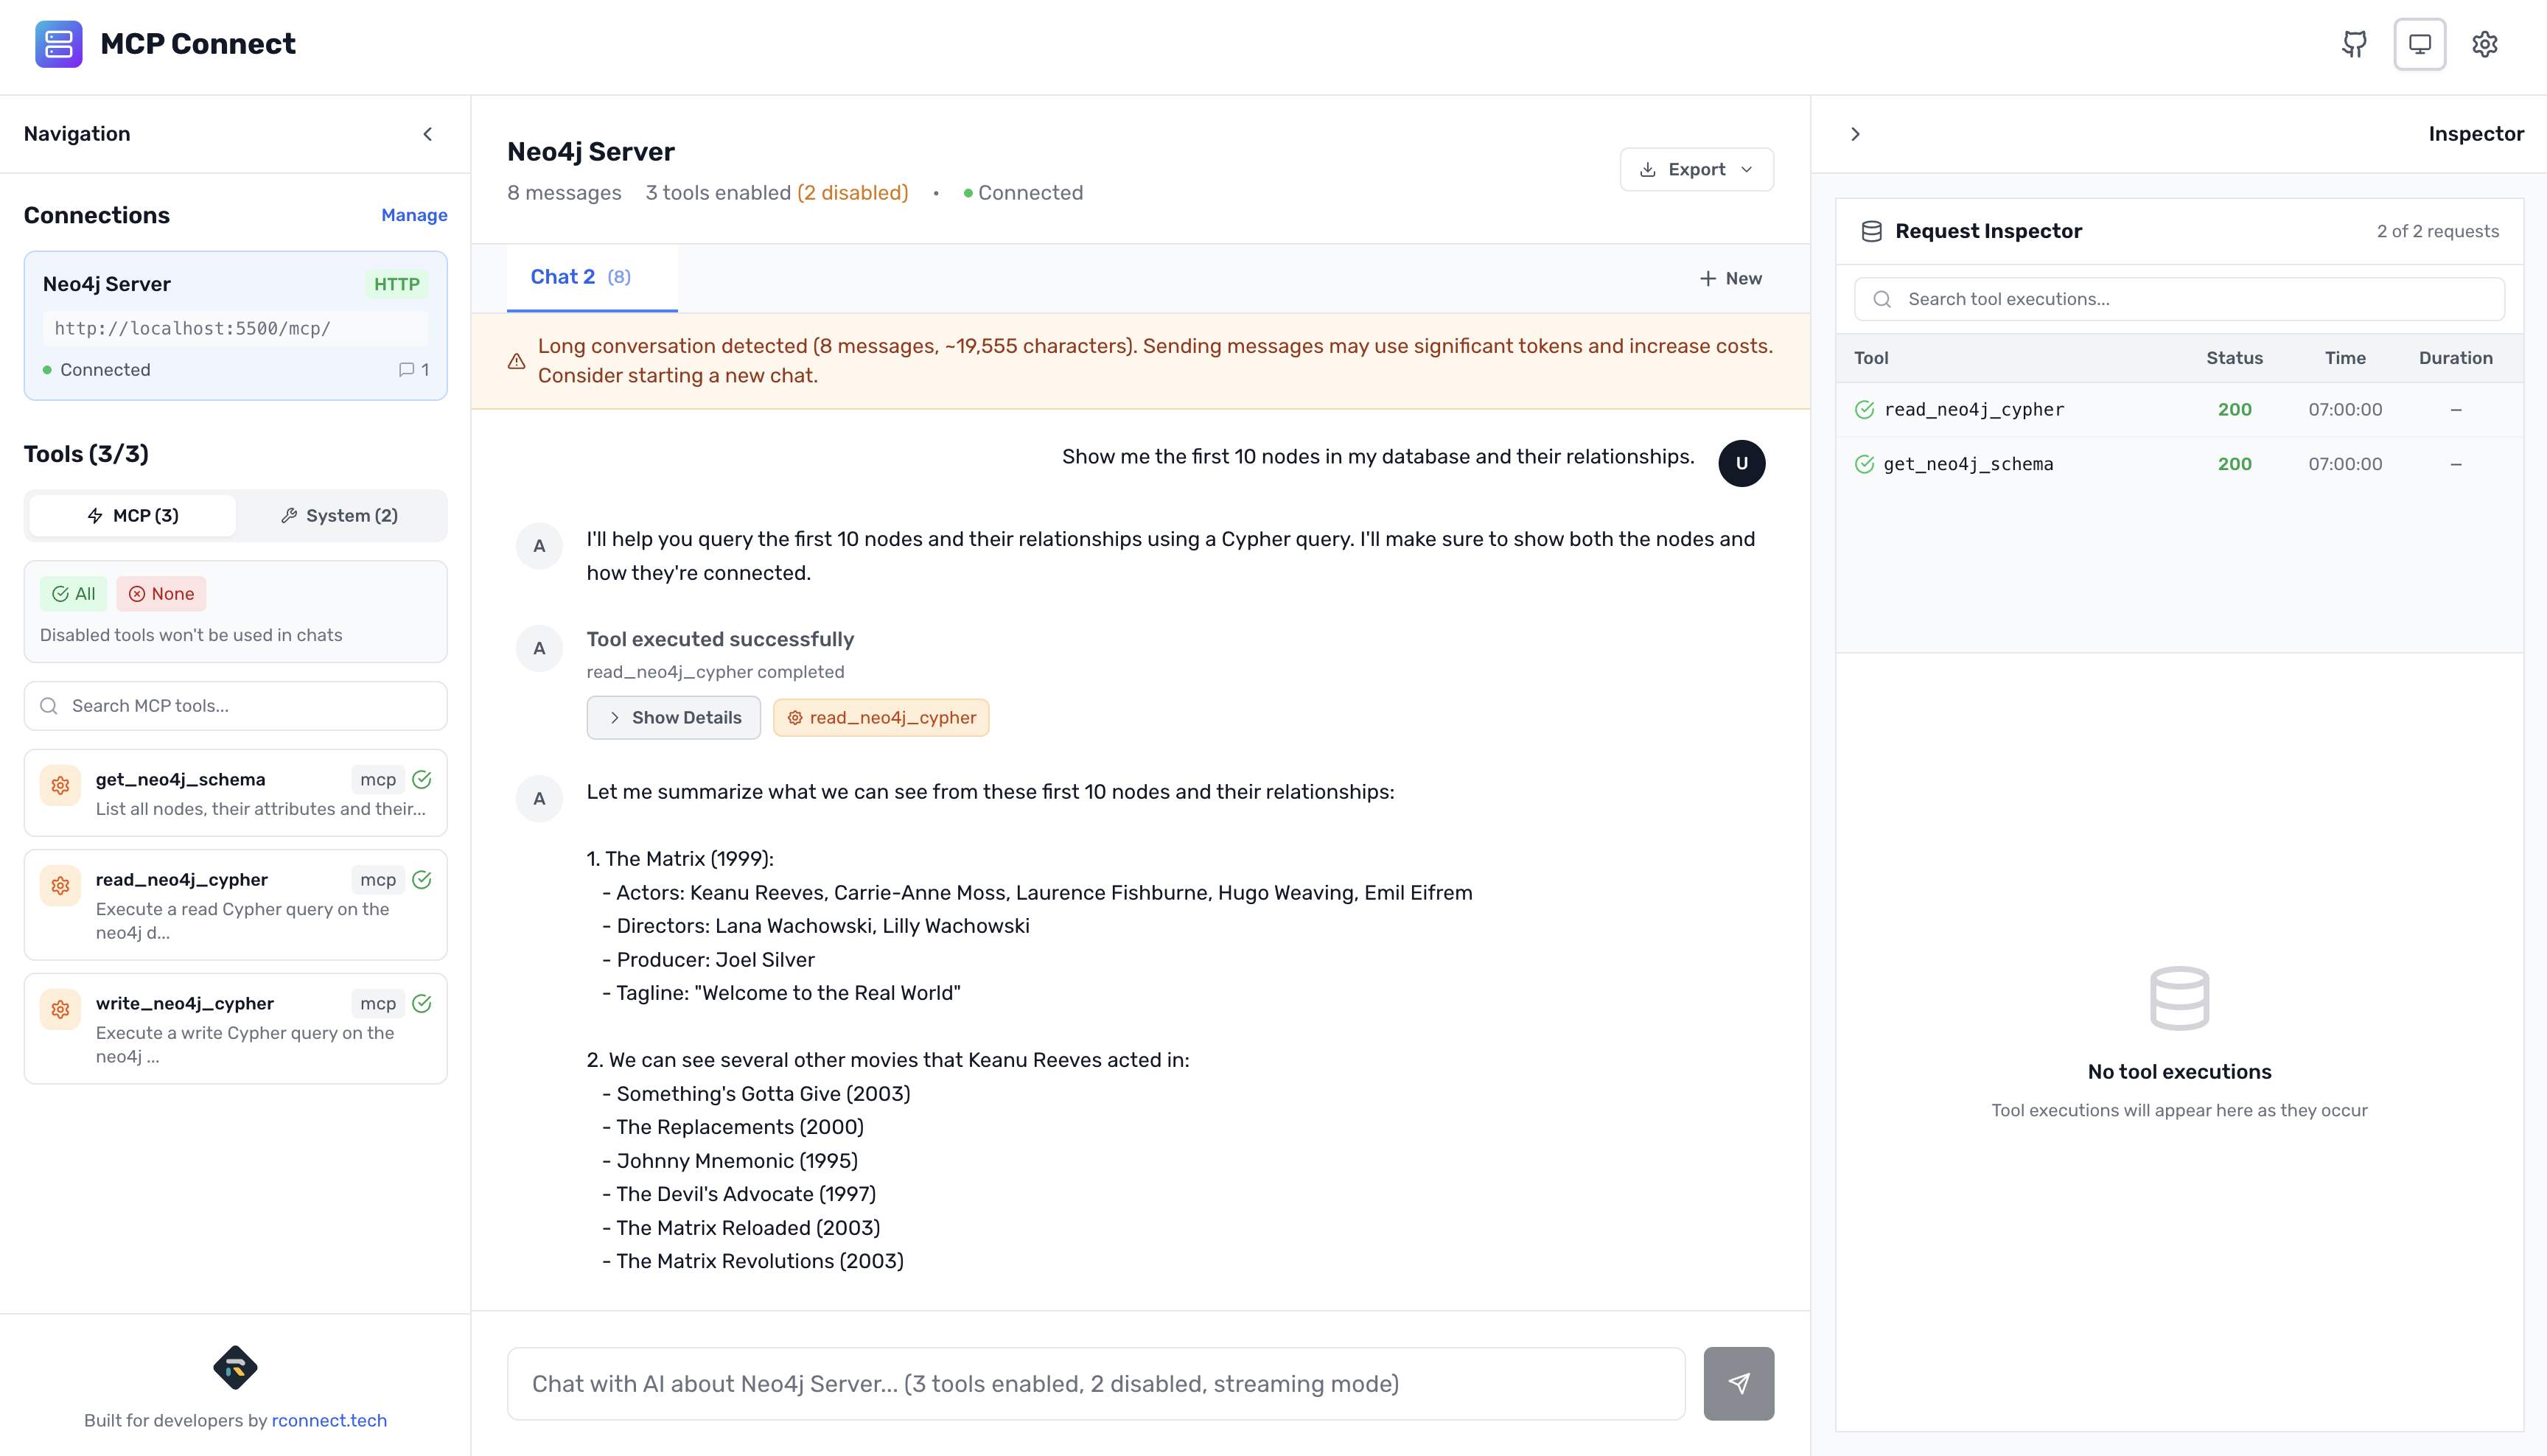Viewport: 2547px width, 1456px height.
Task: Click the Request Inspector database icon
Action: pyautogui.click(x=1871, y=230)
